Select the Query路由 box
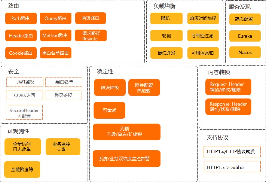The image size is (266, 182). [x=55, y=18]
